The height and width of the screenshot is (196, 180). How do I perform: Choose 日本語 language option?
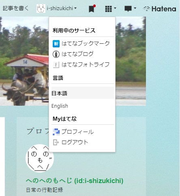(x=83, y=93)
